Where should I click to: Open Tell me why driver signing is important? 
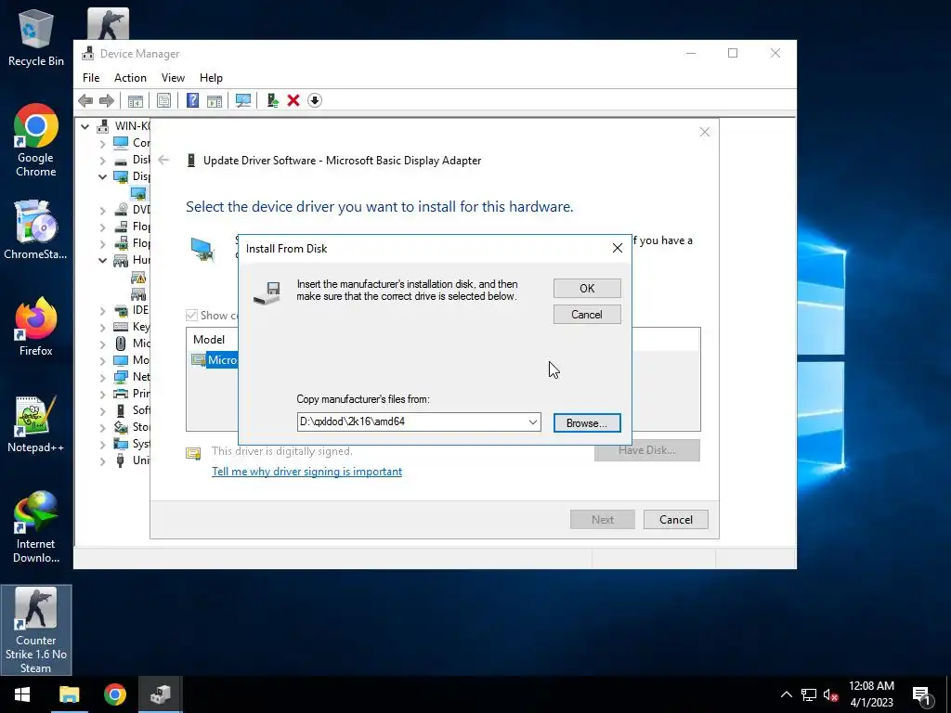[306, 472]
